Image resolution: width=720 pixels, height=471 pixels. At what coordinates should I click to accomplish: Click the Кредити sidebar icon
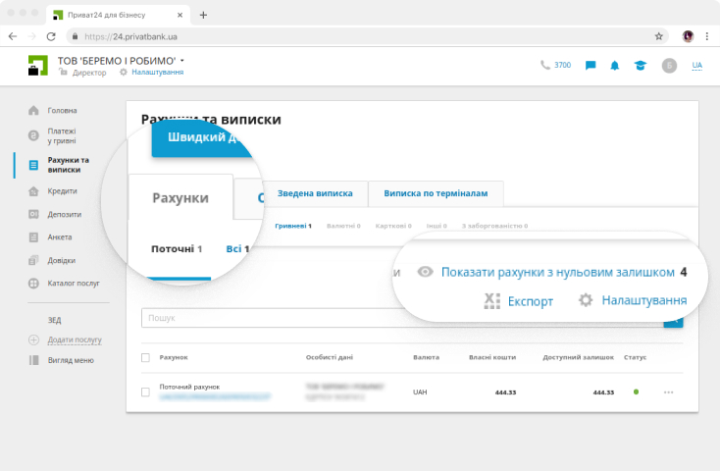point(33,191)
